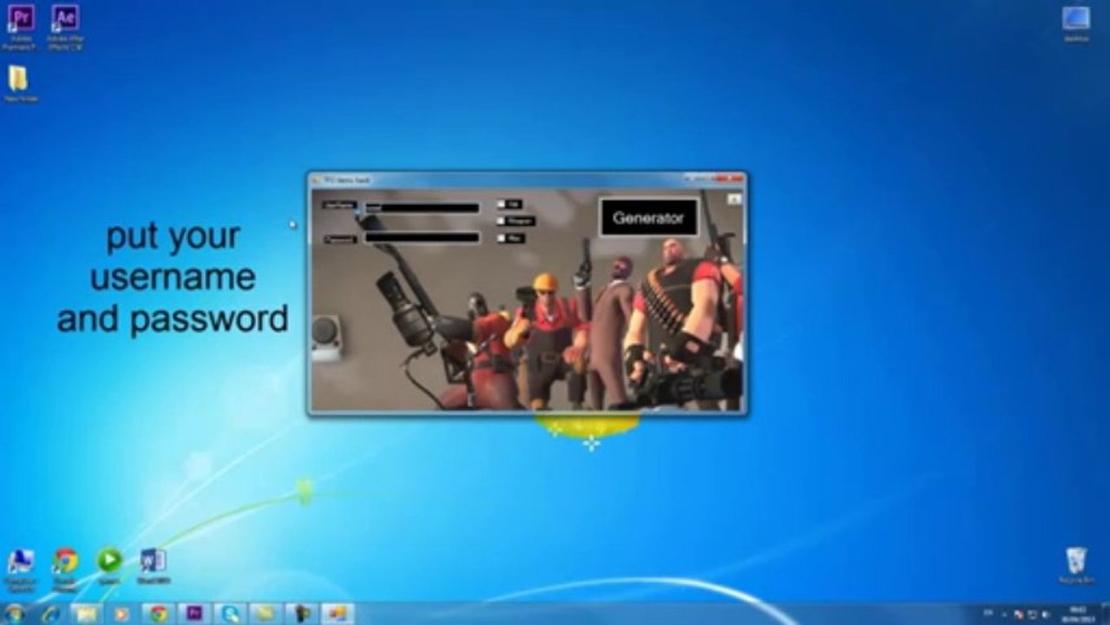
Task: Focus the username input field
Action: click(422, 207)
